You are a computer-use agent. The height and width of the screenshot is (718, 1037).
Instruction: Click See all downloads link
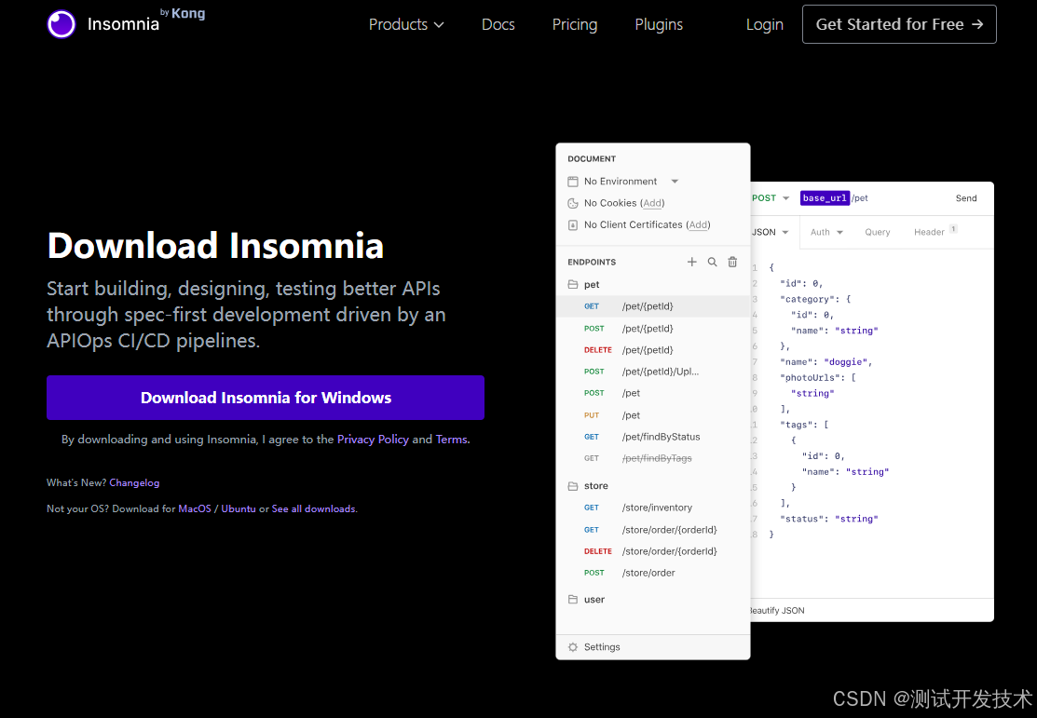tap(313, 508)
